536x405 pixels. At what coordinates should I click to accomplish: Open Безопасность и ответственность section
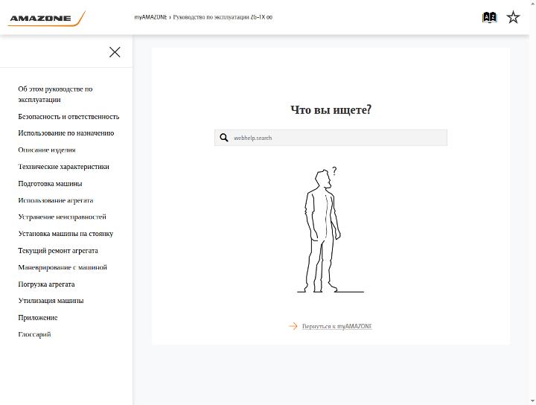point(68,117)
